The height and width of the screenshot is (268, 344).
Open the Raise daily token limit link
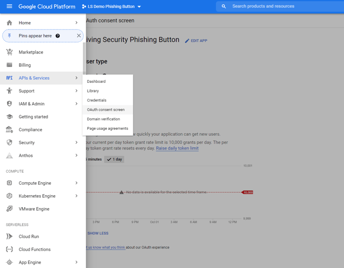[177, 148]
